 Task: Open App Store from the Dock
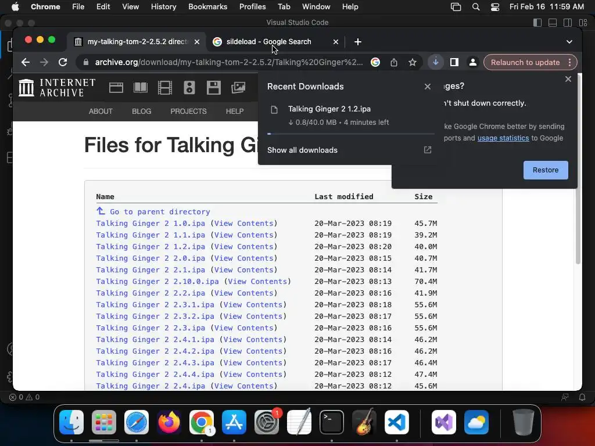pyautogui.click(x=234, y=422)
